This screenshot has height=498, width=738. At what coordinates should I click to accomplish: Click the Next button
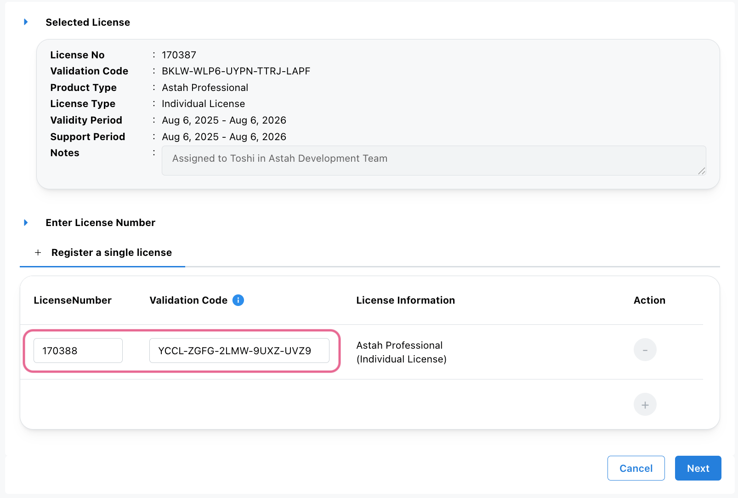[698, 468]
